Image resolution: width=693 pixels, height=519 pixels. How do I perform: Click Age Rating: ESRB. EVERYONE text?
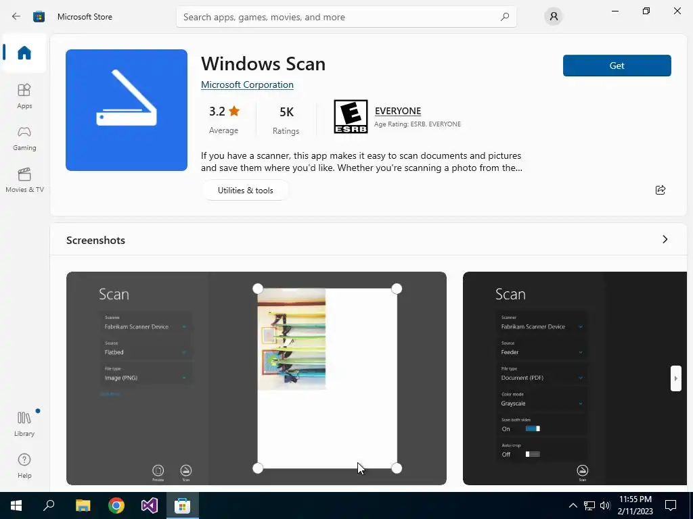click(417, 124)
